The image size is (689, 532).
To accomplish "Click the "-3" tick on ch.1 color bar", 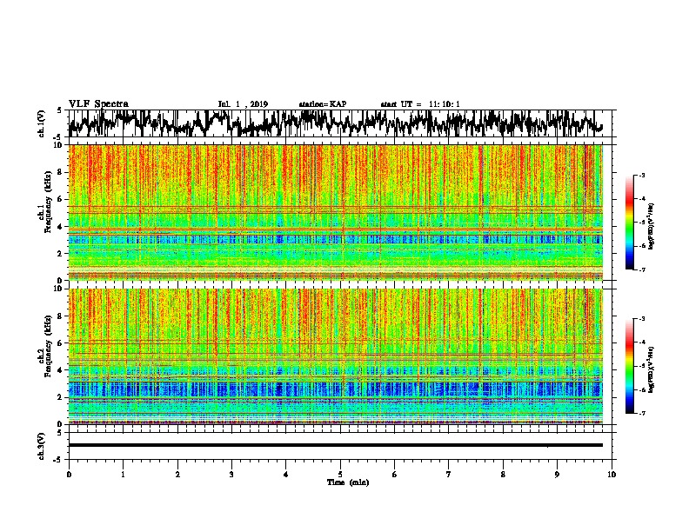I will tap(642, 176).
